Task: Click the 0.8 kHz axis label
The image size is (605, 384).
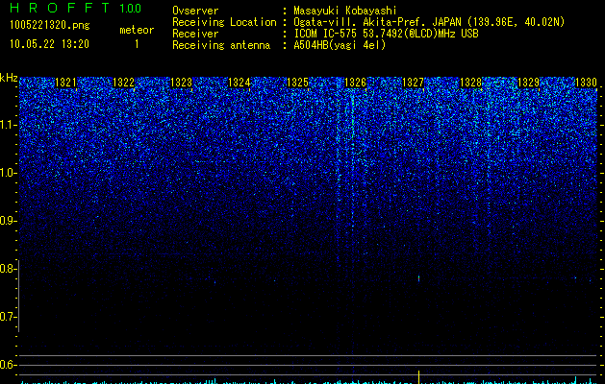Action: pyautogui.click(x=8, y=269)
